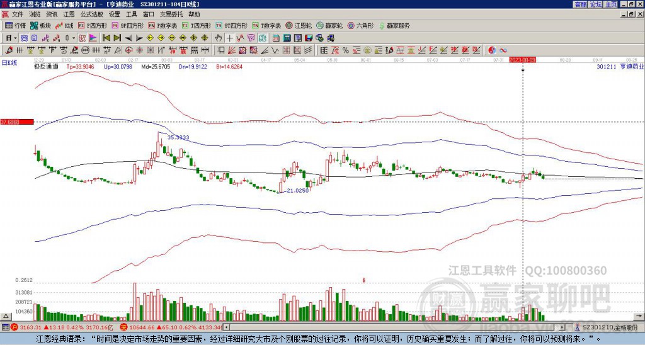
Task: Open the 设置 menu
Action: coord(115,14)
